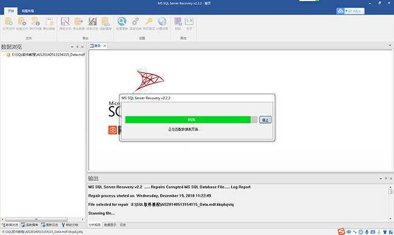This screenshot has width=394, height=235.
Task: Click the about (关于) icon in ribbon
Action: tap(189, 22)
